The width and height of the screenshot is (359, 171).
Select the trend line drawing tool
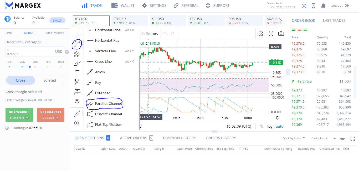click(77, 44)
